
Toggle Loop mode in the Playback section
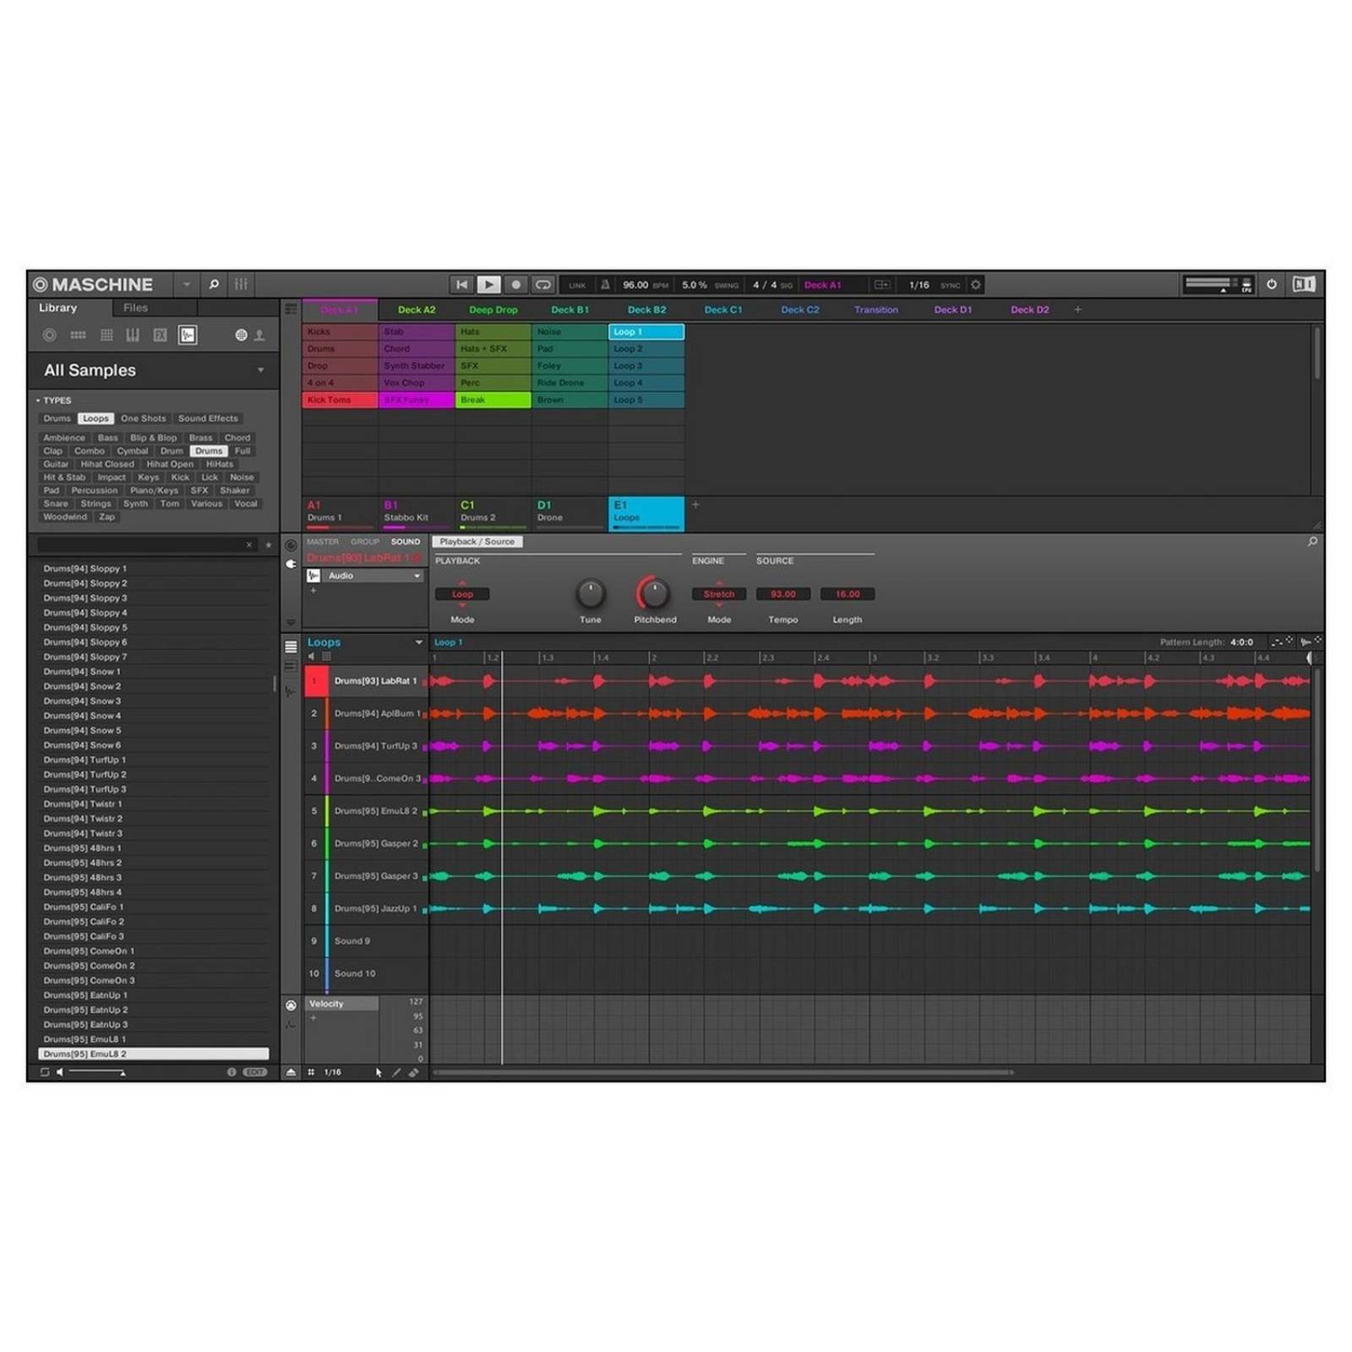tap(462, 594)
